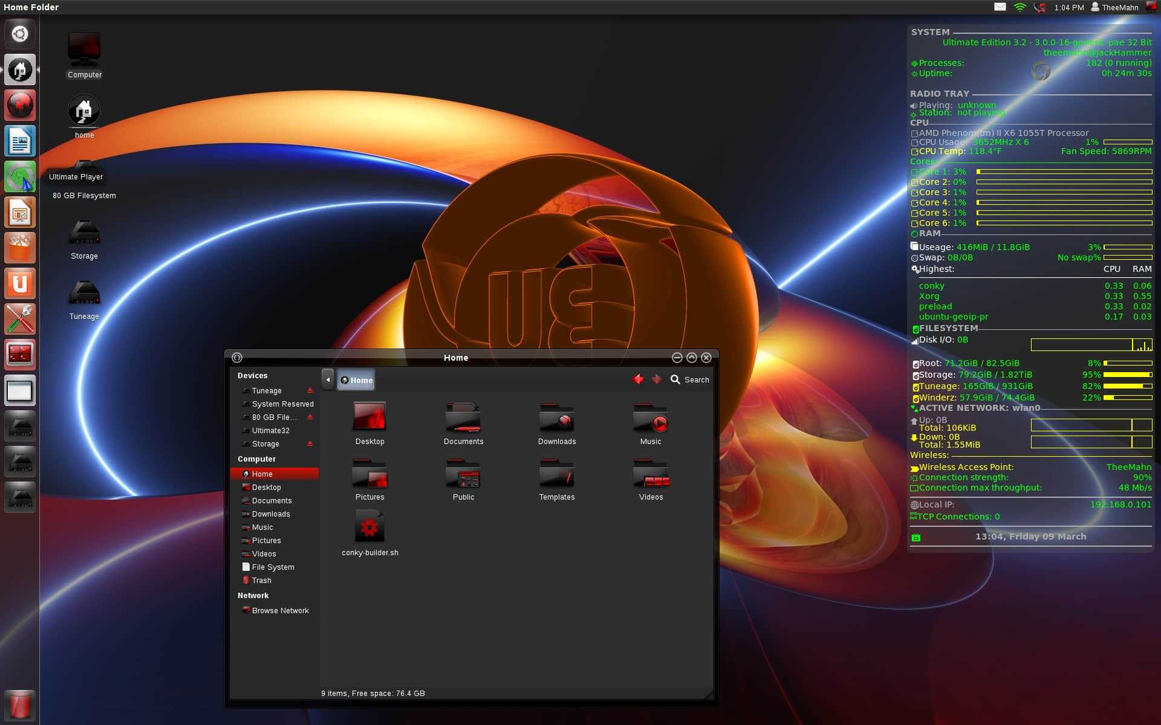Click the mail envelope icon in the system tray
Screen dimensions: 1161x725
click(1001, 7)
